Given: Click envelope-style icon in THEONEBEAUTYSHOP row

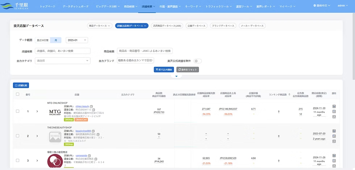Looking at the screenshot, I should pyautogui.click(x=334, y=141).
